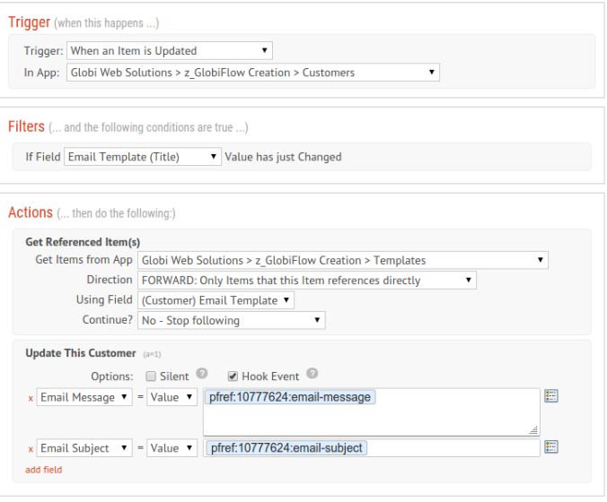Click the Email Message textarea resize handle
The width and height of the screenshot is (607, 502).
534,430
